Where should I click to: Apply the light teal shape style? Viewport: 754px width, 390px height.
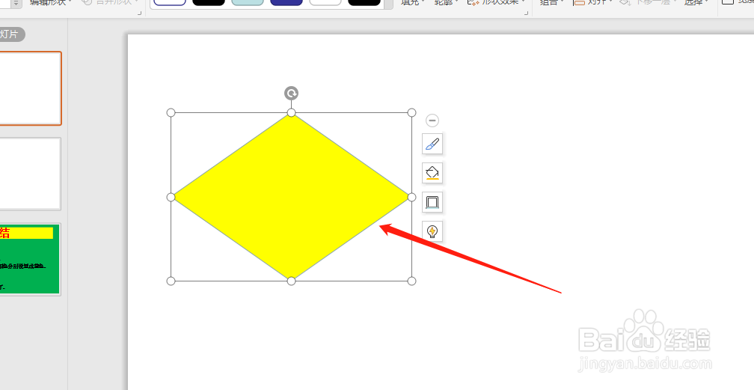(248, 2)
